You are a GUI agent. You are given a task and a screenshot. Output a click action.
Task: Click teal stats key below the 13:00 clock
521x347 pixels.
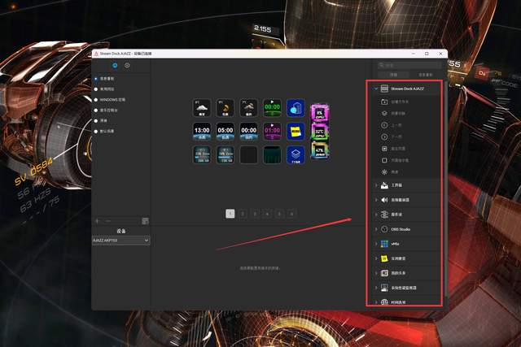pos(202,154)
